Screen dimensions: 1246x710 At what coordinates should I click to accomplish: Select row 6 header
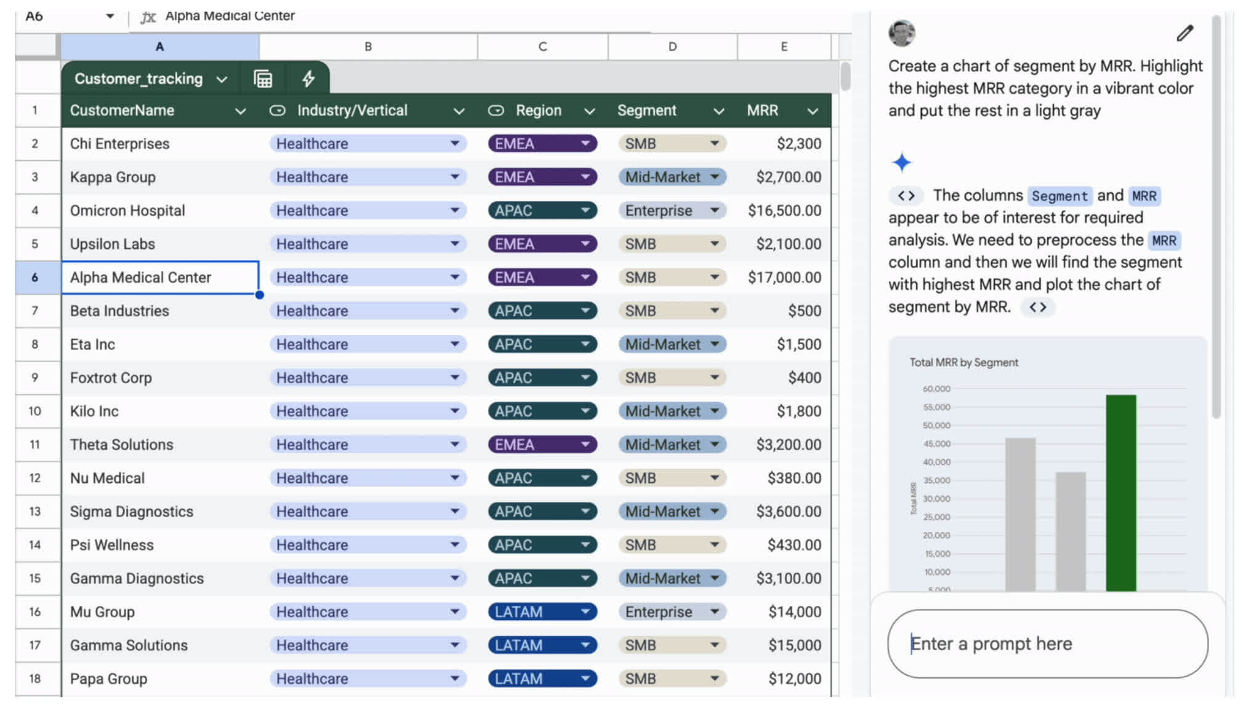click(35, 278)
